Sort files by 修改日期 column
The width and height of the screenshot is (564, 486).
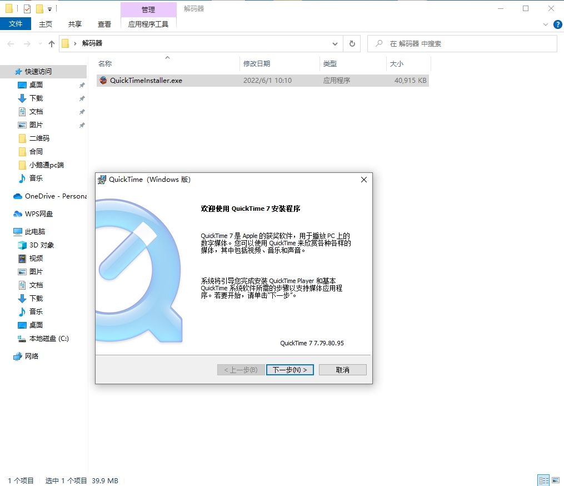[279, 64]
